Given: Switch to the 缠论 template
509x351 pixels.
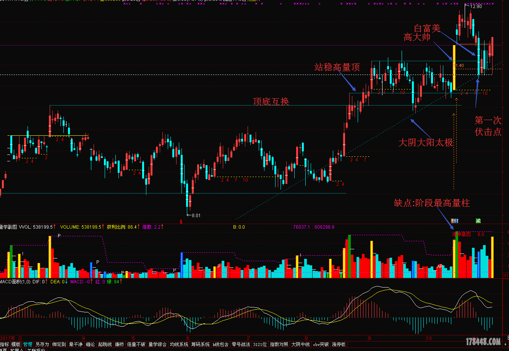Looking at the screenshot, I should pos(90,344).
